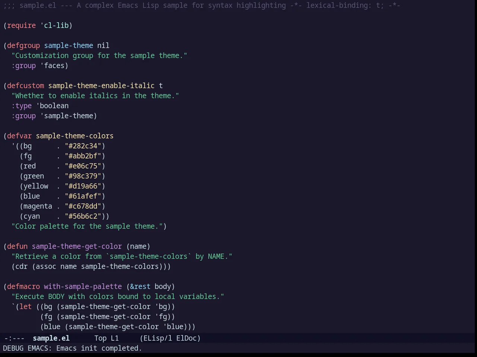The image size is (477, 357).
Task: Click the L1 line number indicator
Action: point(115,338)
